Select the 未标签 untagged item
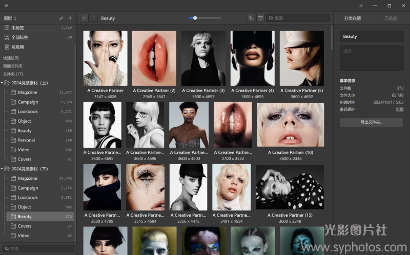 [x=17, y=28]
